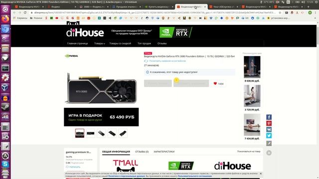
Task: Open the calculator launcher icon
Action: pyautogui.click(x=5, y=127)
